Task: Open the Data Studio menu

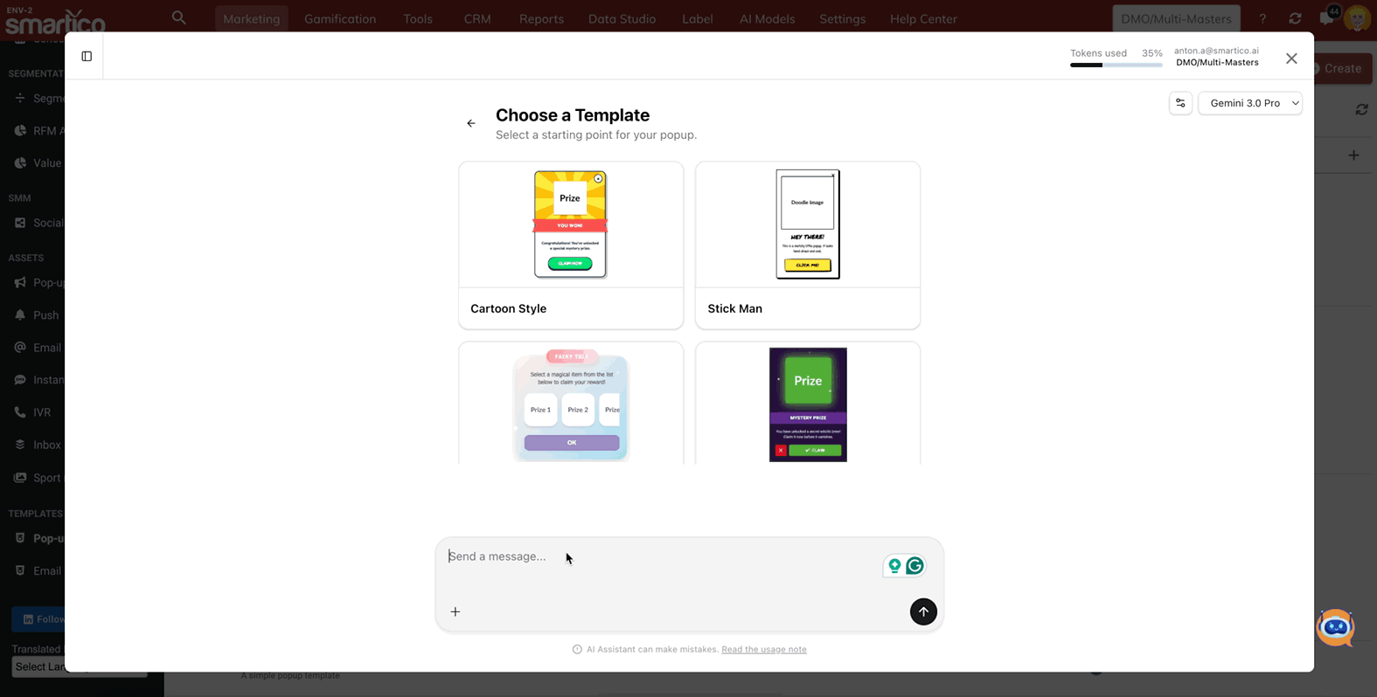Action: tap(622, 18)
